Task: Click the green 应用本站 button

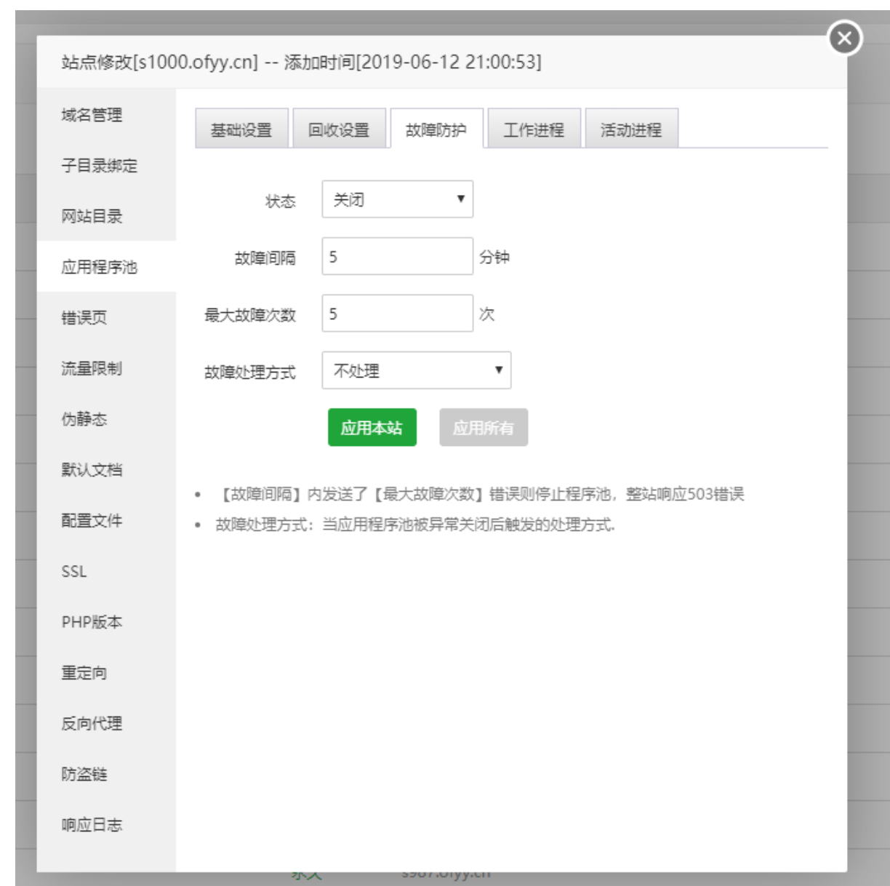Action: point(372,428)
